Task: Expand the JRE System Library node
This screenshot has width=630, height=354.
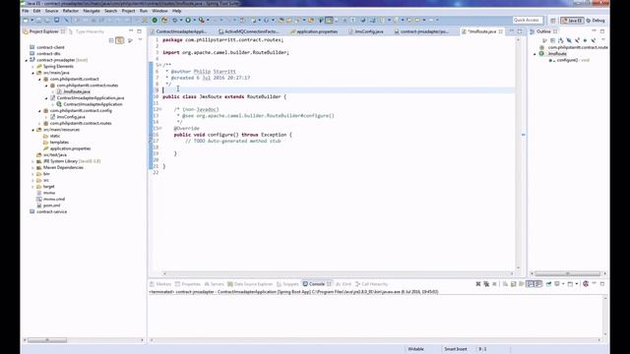Action: 32,161
